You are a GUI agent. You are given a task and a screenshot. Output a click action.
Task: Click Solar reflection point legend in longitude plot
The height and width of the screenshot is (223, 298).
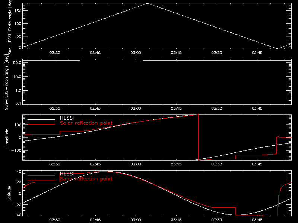coord(86,123)
